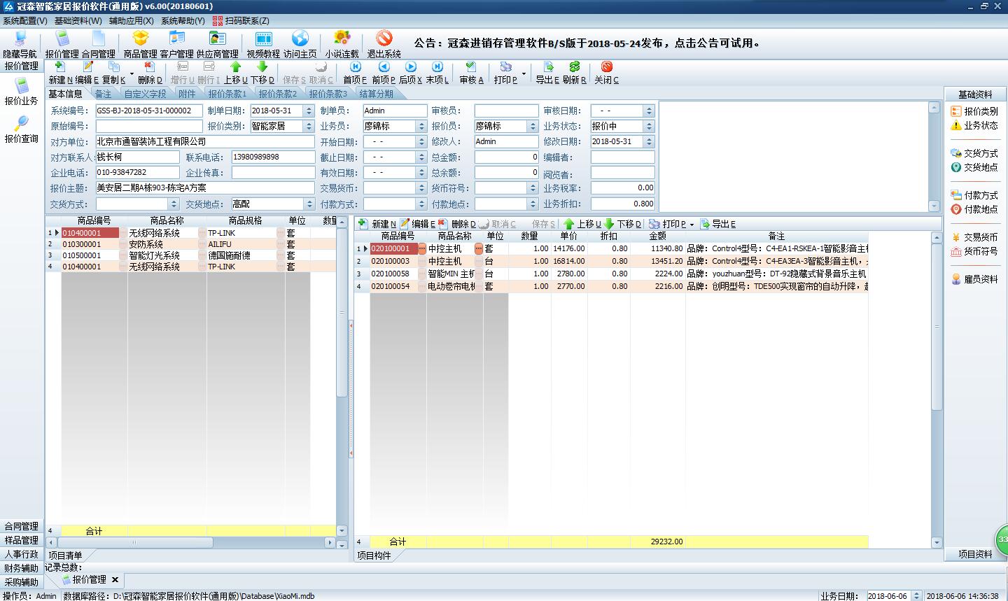Screen dimensions: 1008x601
Task: Close the 报价管理 bottom tab
Action: [x=115, y=579]
